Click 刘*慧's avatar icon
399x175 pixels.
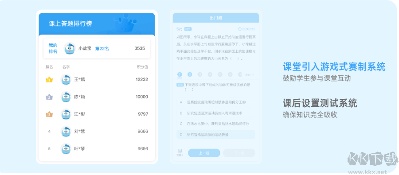point(66,132)
